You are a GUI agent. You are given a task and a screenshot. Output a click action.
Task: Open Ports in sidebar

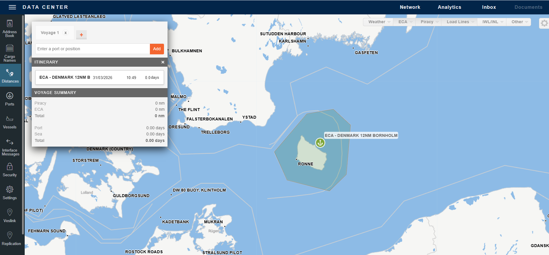(x=10, y=99)
